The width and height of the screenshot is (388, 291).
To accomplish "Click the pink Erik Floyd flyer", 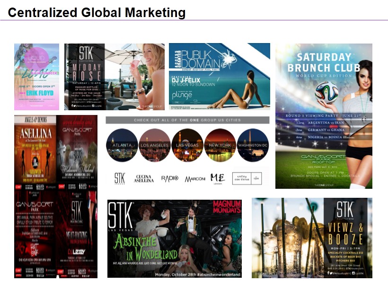I will tap(36, 77).
